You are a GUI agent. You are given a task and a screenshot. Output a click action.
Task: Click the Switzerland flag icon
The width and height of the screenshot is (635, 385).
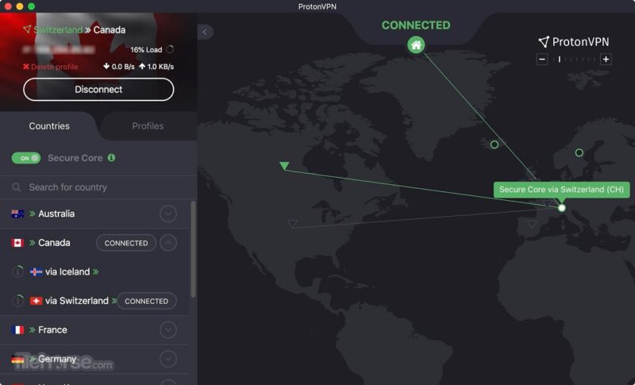coord(36,301)
